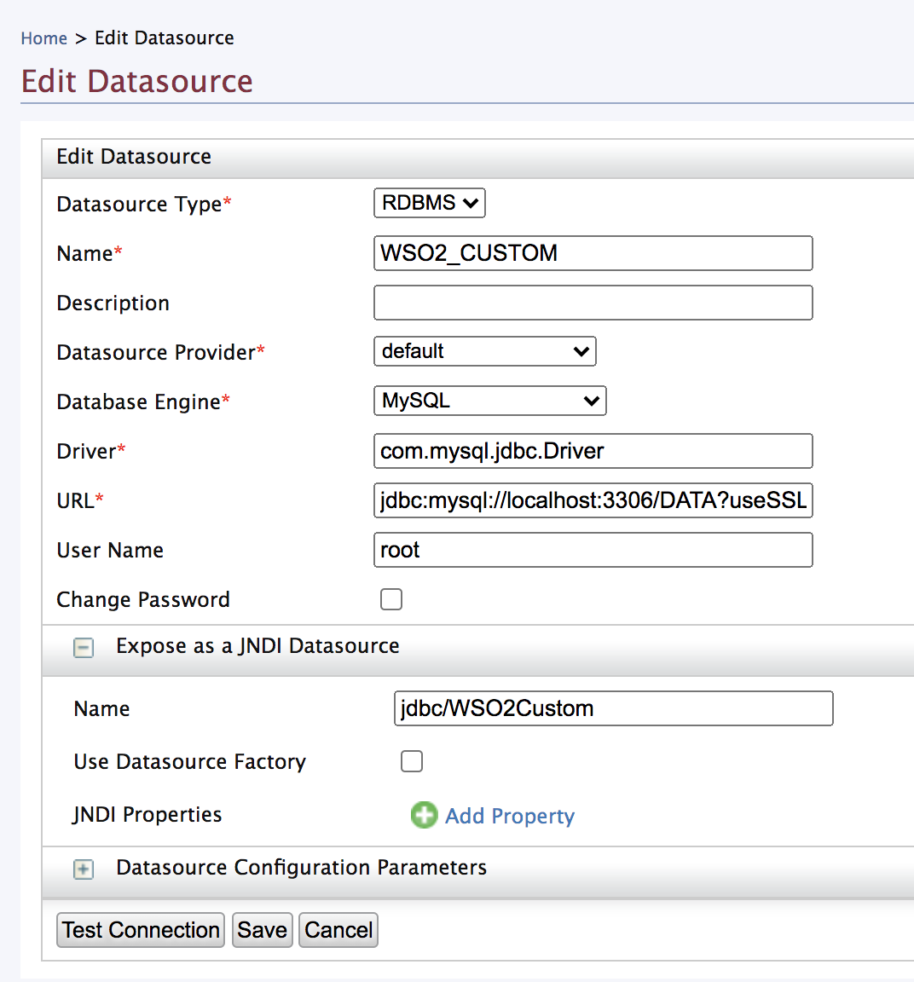The height and width of the screenshot is (982, 914).
Task: Cancel editing the datasource
Action: click(x=338, y=930)
